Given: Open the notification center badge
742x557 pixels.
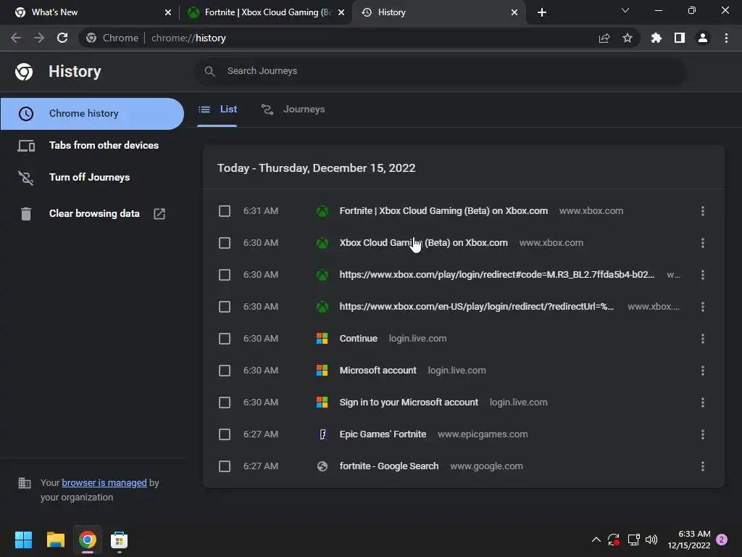Looking at the screenshot, I should pos(722,540).
